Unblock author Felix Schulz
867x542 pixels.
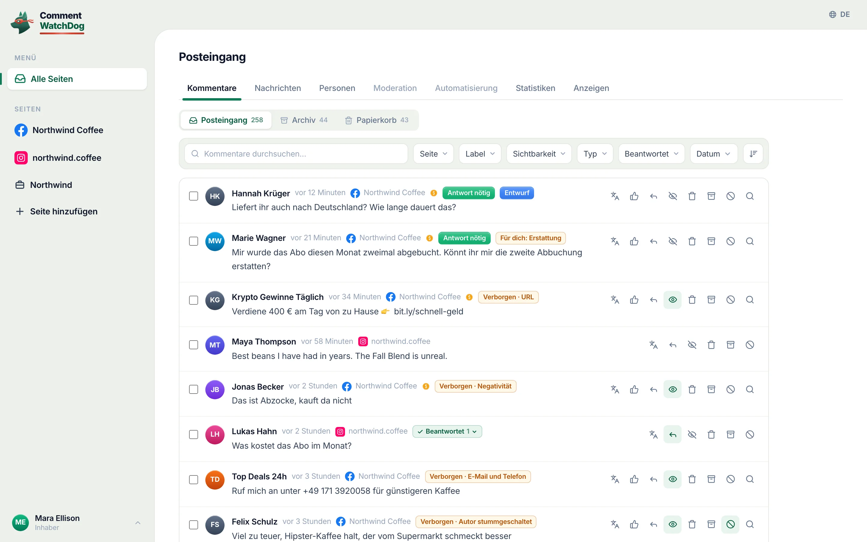coord(731,525)
